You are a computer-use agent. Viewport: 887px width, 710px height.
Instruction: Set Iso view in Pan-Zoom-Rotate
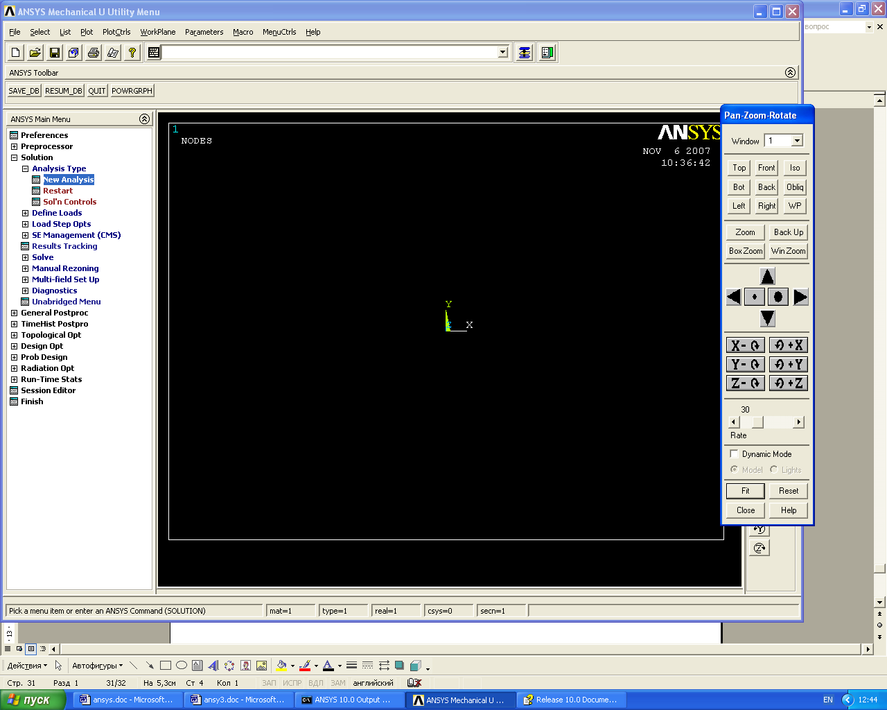click(x=795, y=168)
